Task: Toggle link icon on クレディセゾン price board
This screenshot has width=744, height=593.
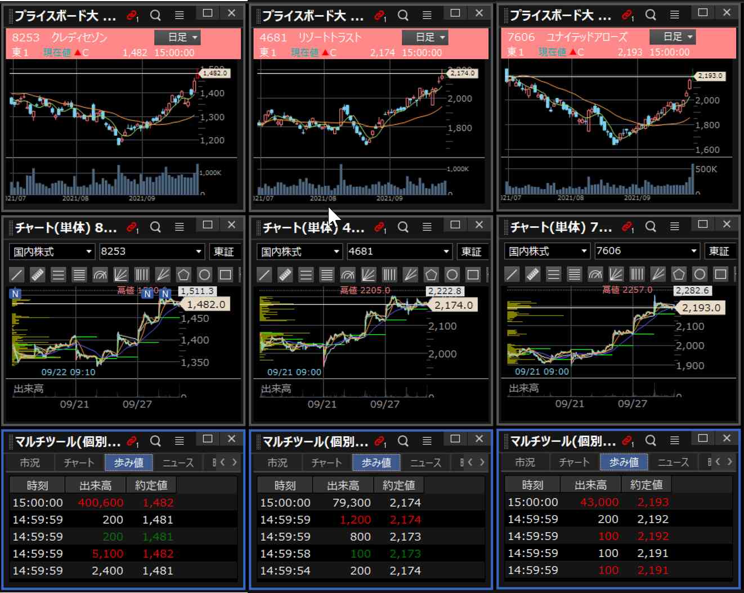Action: point(132,16)
